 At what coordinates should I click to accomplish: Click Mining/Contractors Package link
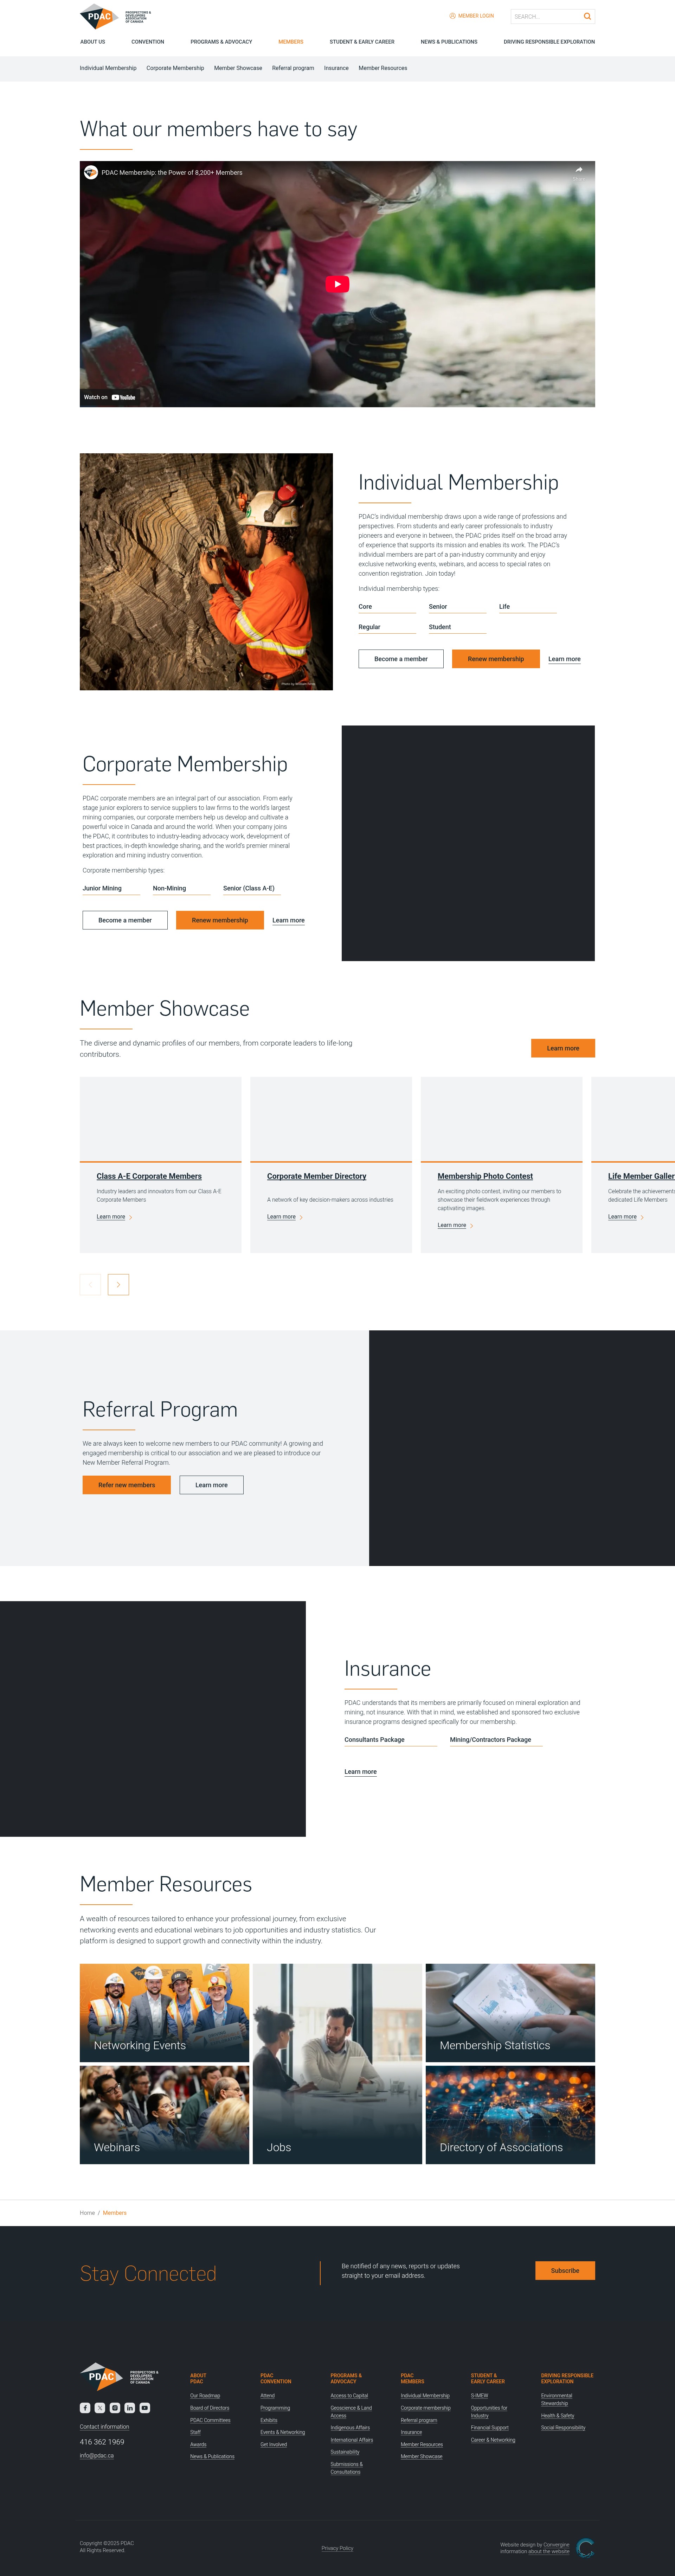496,1740
